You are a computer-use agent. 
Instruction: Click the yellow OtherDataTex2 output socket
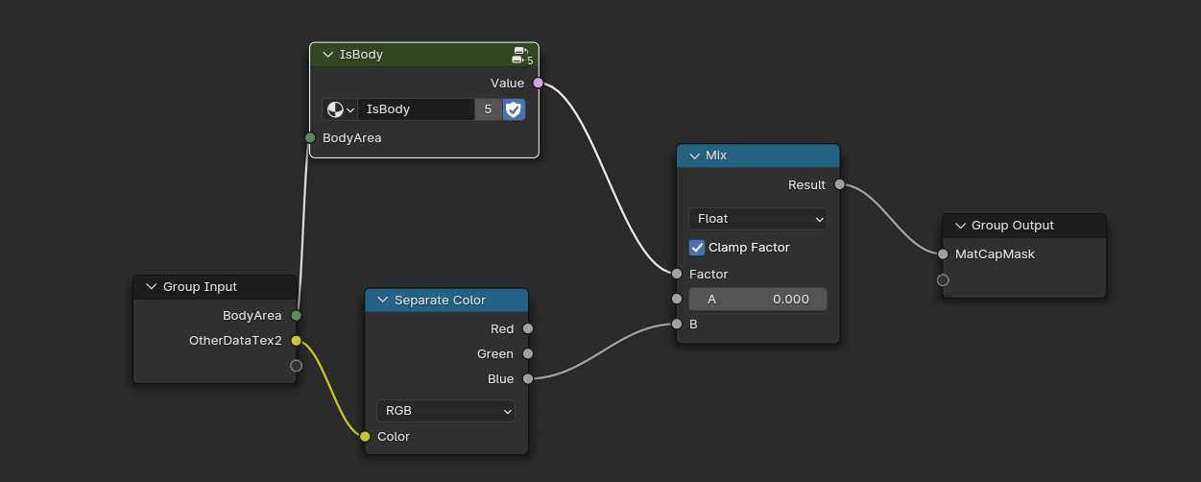click(x=296, y=341)
